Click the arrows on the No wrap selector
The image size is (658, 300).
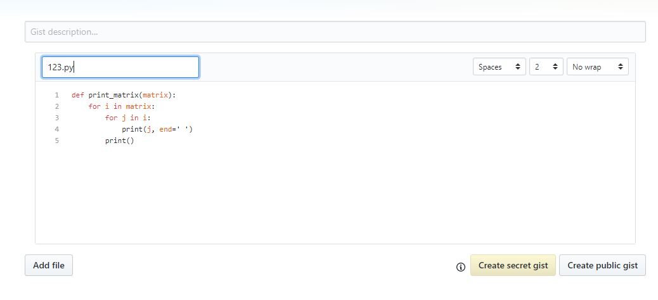tap(621, 66)
